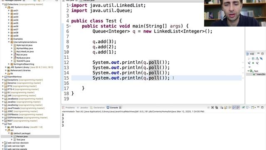Toggle Show Console When Standard Error Changes
Screen dimensions: 266x150
click(x=238, y=107)
